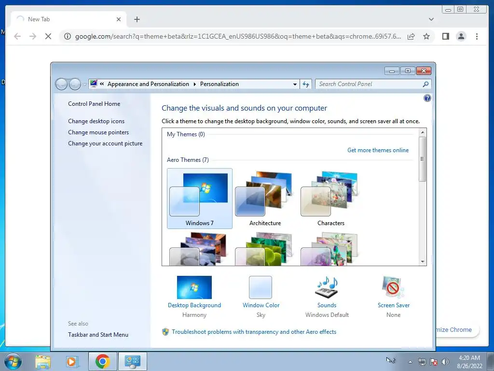
Task: Select the Characters theme
Action: tap(330, 198)
